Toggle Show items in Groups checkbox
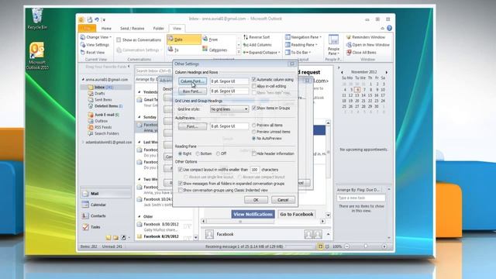Screen dimensions: 496x279 click(253, 108)
